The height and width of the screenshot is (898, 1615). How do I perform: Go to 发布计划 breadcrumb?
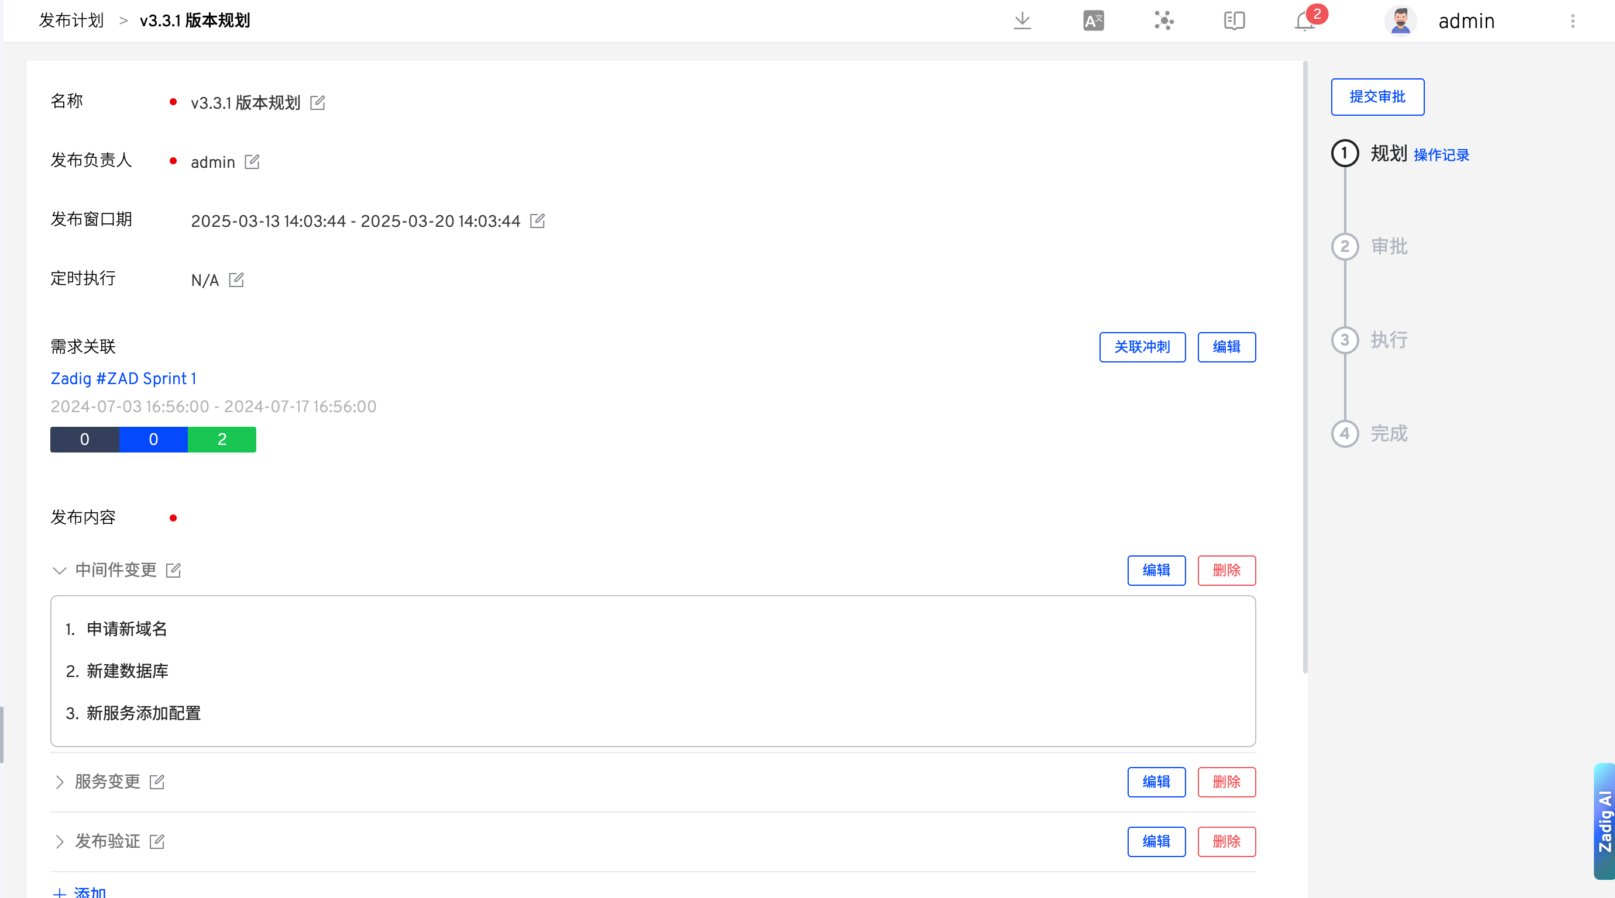pyautogui.click(x=71, y=20)
